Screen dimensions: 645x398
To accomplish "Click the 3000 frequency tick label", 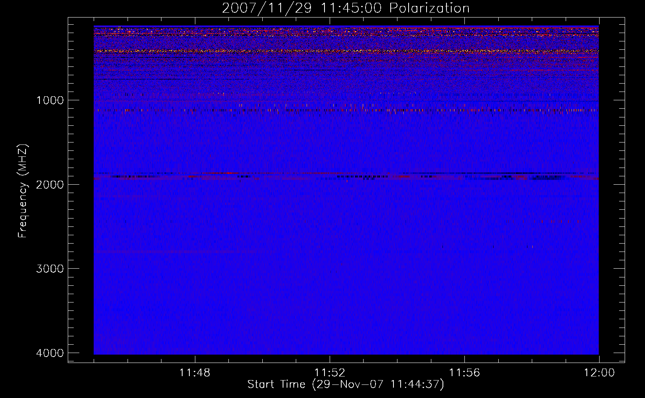I will tap(50, 269).
